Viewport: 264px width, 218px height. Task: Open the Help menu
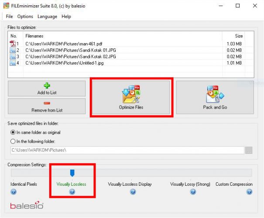66,17
